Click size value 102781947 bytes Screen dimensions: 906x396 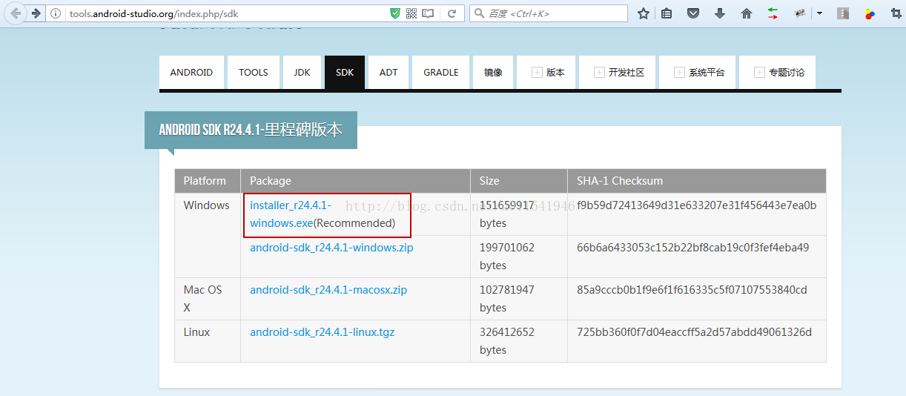507,299
